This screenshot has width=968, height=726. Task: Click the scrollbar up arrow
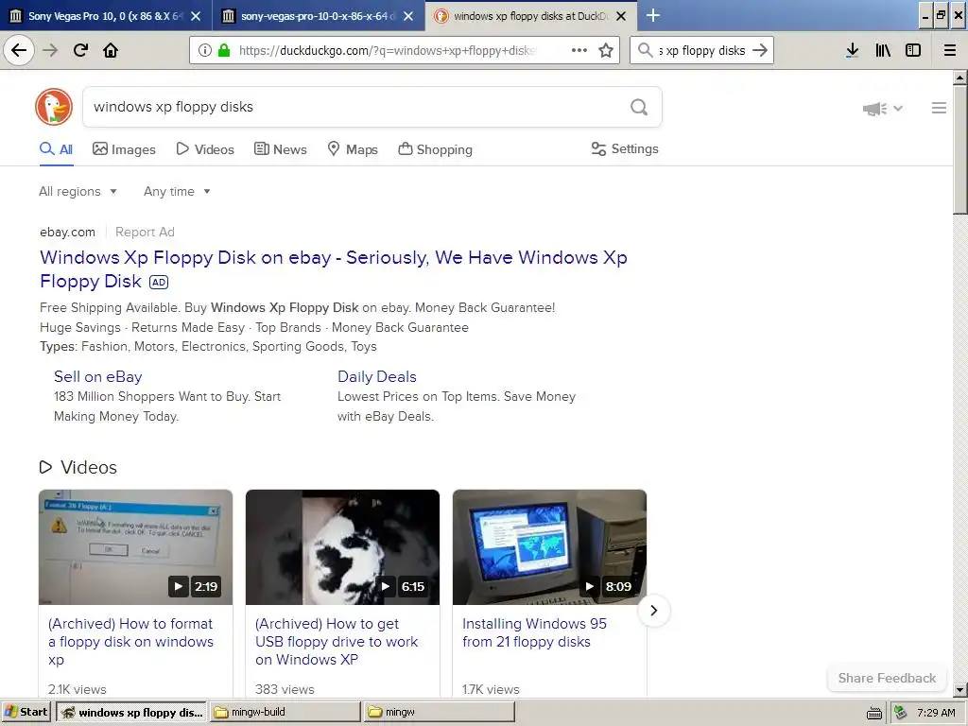click(x=959, y=78)
